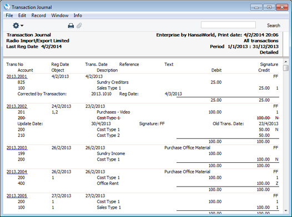Click account number 210
292x217 pixels.
(x=21, y=135)
